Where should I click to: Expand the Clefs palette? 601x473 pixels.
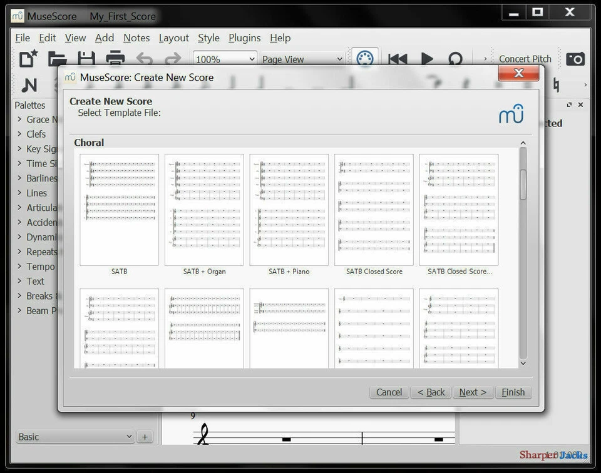(x=36, y=134)
